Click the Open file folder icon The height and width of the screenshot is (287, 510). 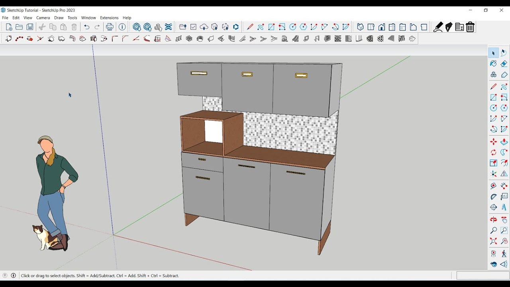click(19, 27)
